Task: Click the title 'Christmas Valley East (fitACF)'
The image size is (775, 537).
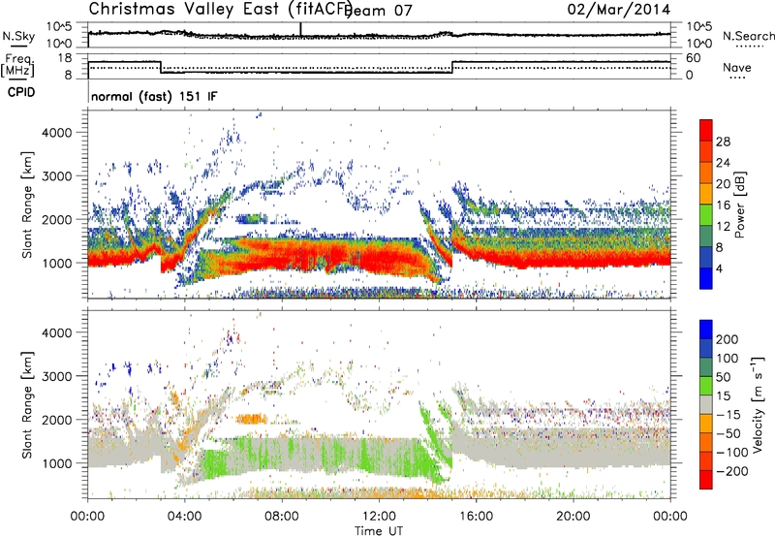Action: (x=221, y=9)
